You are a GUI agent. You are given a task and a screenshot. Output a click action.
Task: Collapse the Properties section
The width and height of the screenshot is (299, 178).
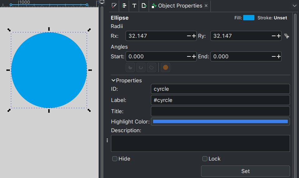(127, 80)
